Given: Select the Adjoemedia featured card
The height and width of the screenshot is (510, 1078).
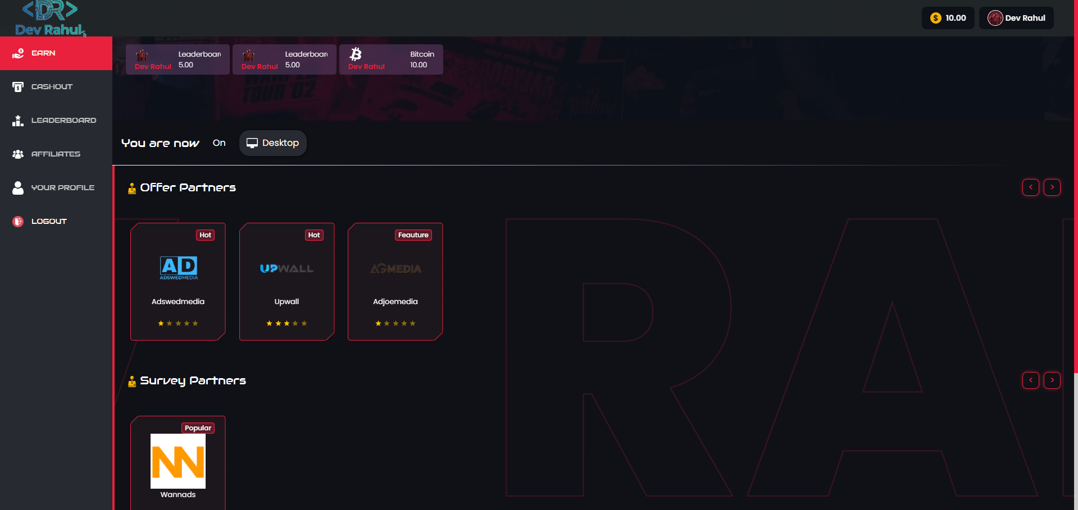Looking at the screenshot, I should click(x=395, y=282).
